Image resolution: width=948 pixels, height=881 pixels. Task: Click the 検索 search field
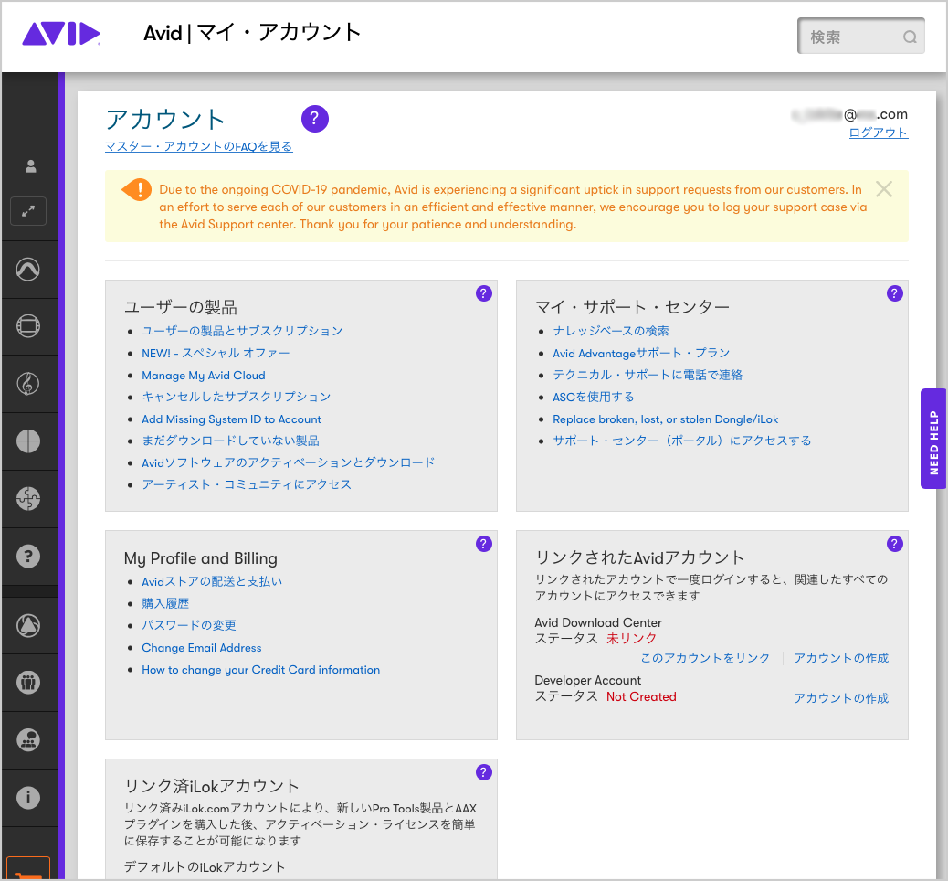pos(861,37)
